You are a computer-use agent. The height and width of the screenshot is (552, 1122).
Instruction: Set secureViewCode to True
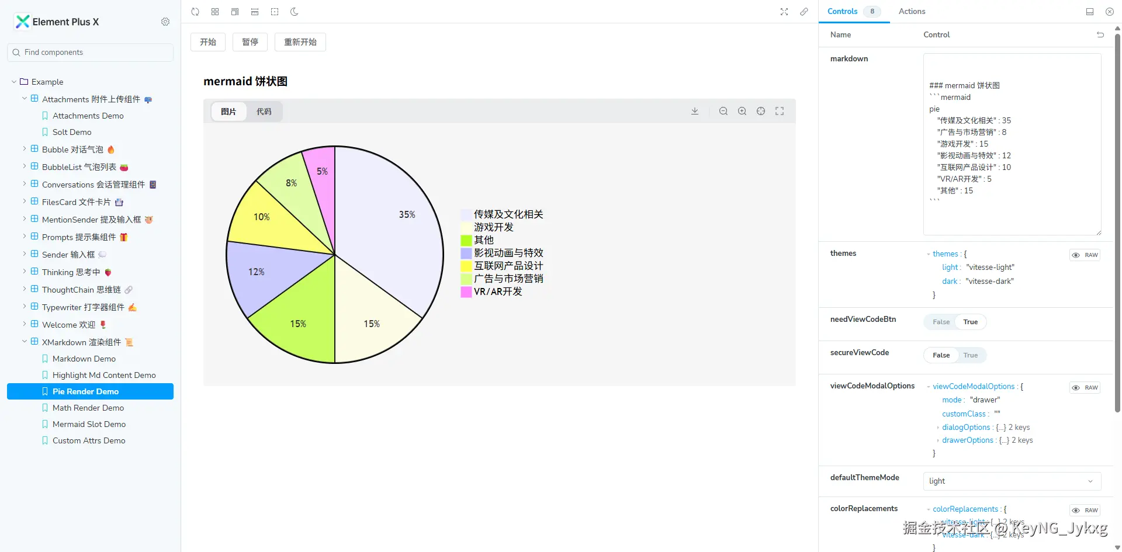pos(970,355)
